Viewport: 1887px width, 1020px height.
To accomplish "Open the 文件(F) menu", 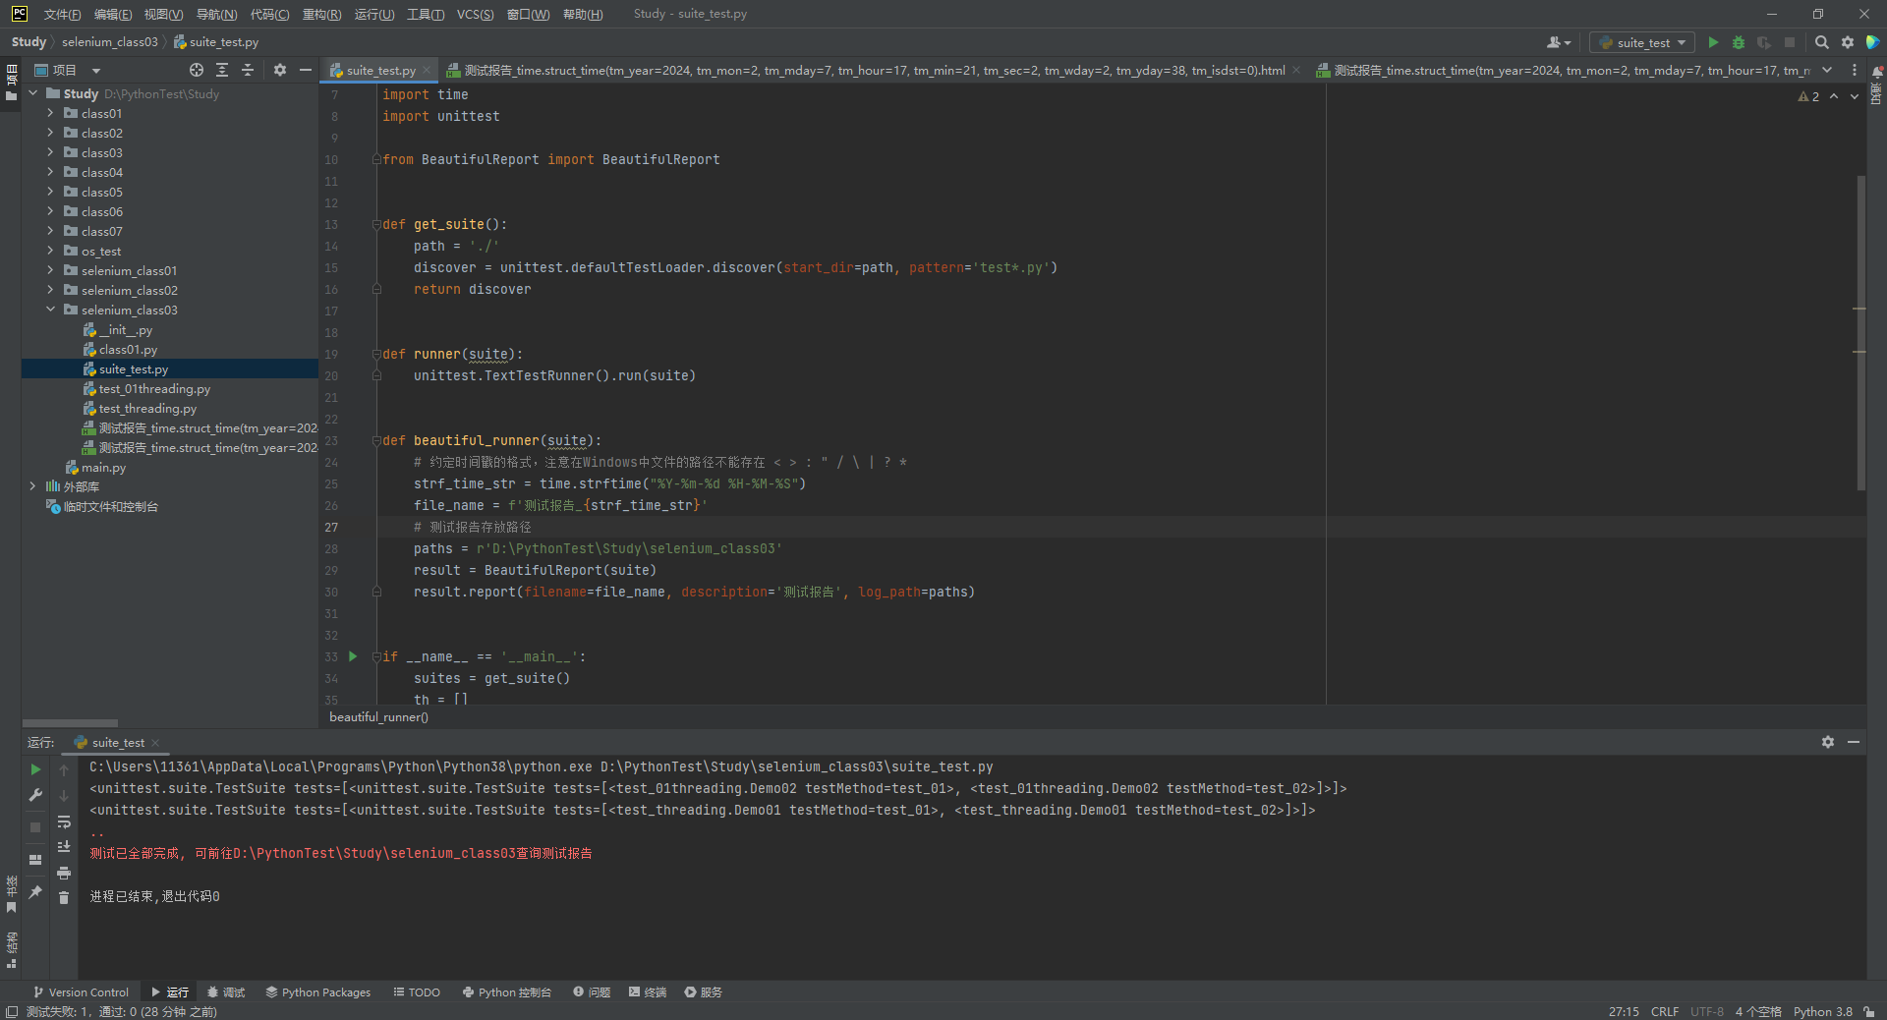I will (x=62, y=14).
